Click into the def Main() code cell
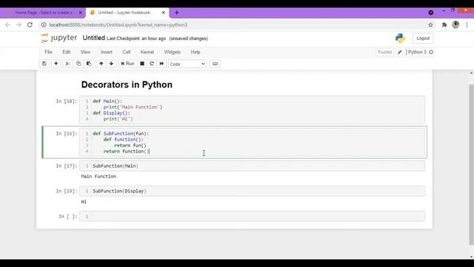 point(252,111)
